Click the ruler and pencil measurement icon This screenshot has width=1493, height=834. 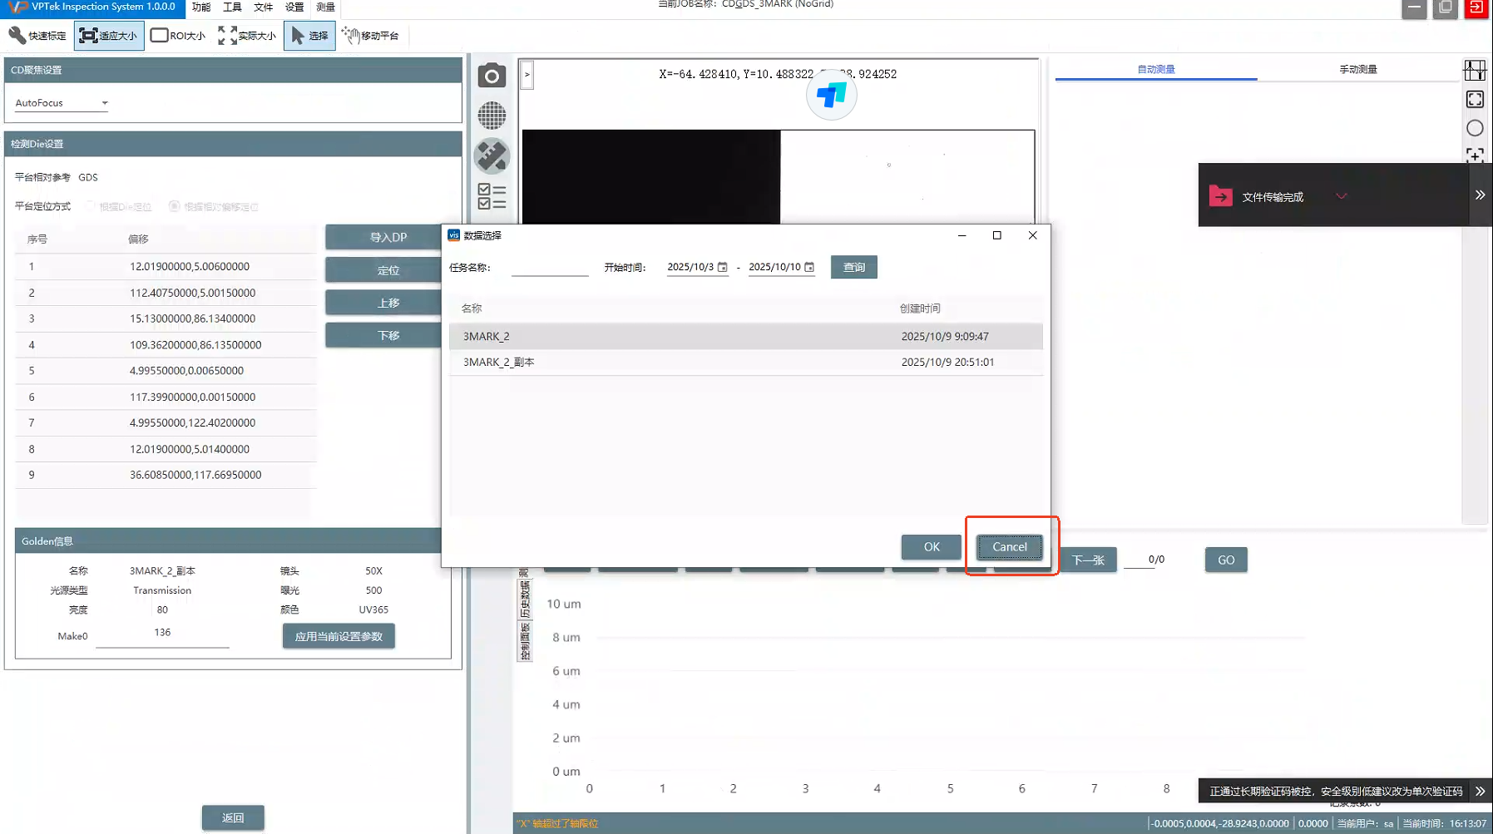coord(492,155)
